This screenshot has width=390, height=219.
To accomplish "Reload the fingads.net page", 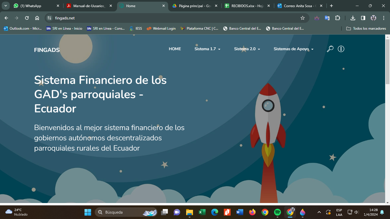I will [27, 18].
